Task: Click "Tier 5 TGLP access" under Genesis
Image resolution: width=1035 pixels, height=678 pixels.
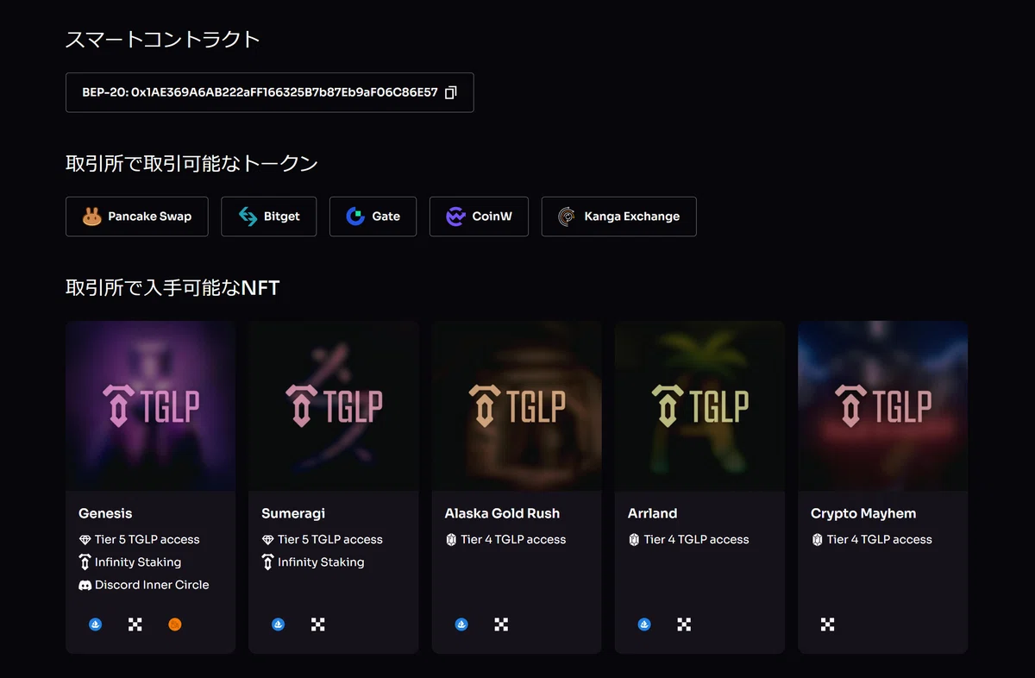Action: click(x=147, y=539)
